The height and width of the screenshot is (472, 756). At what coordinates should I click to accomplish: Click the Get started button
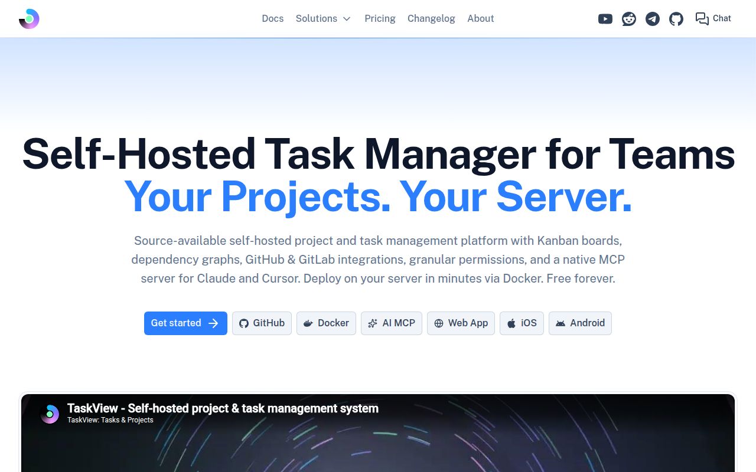tap(185, 323)
